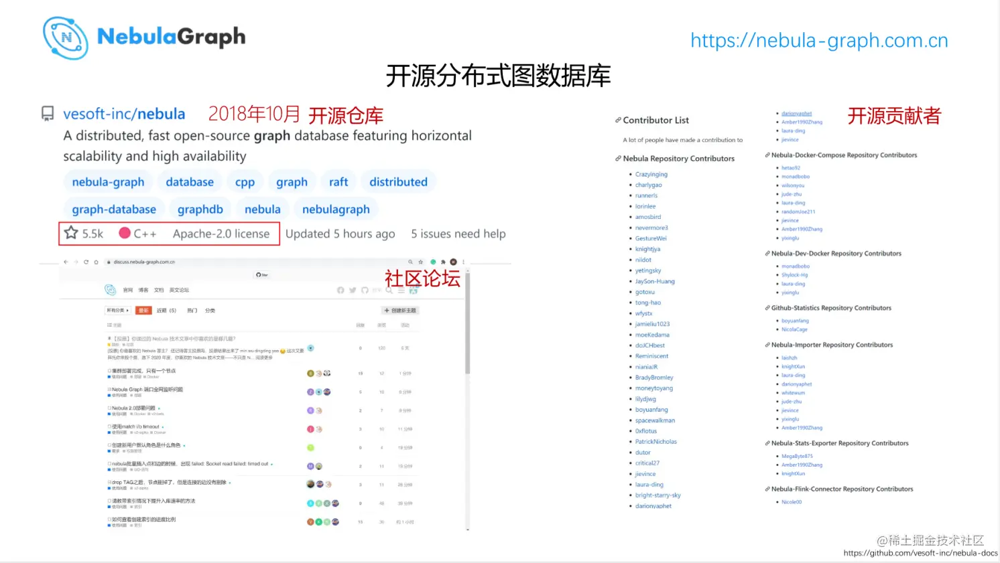Image resolution: width=1000 pixels, height=563 pixels.
Task: Open the vesoft-inc/nebula repository link
Action: (124, 114)
